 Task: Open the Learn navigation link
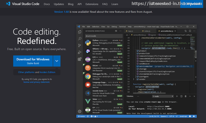point(115,4)
